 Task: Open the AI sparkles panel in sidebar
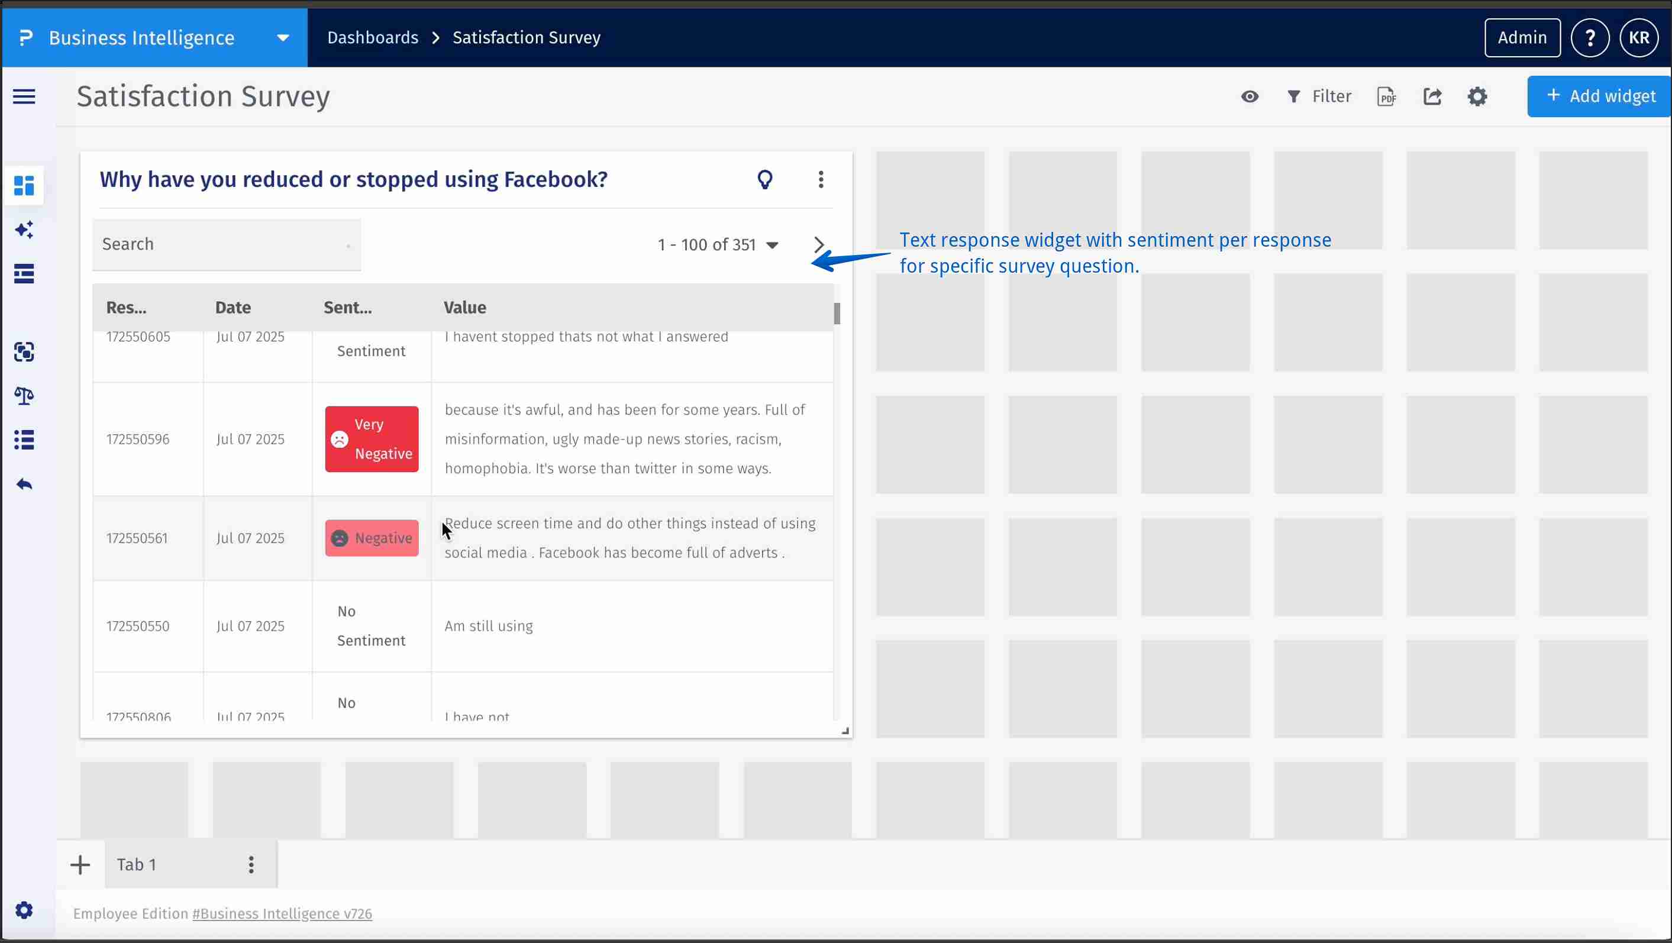[x=24, y=230]
